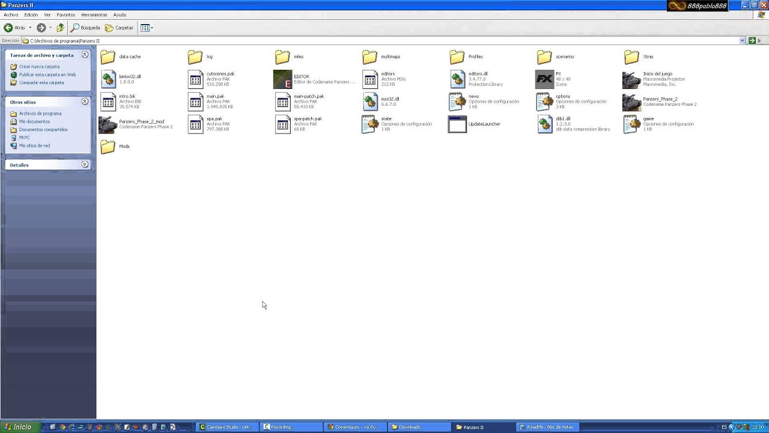
Task: Select the spa.pak file
Action: [x=209, y=124]
